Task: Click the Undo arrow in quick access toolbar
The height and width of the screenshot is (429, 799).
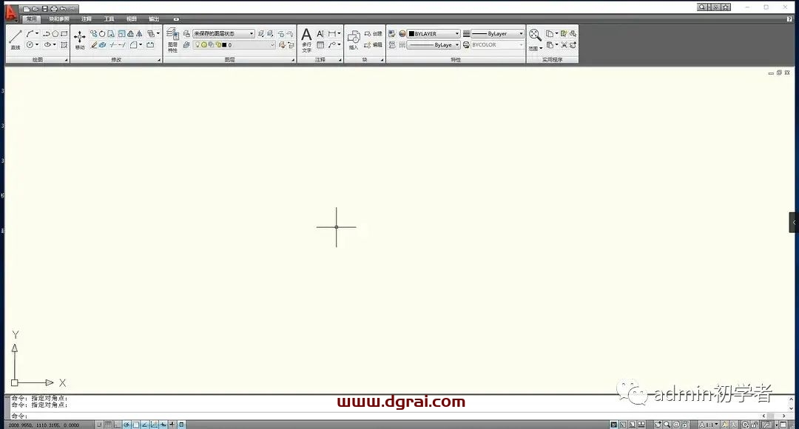Action: pyautogui.click(x=63, y=9)
